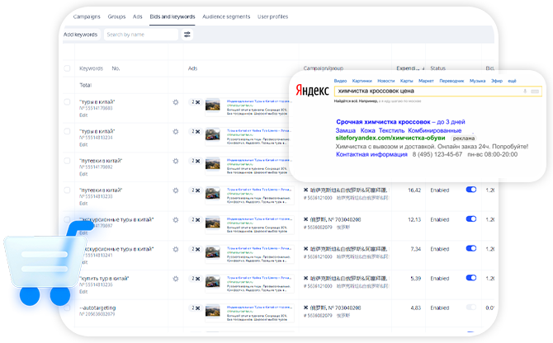553x343 pixels.
Task: Toggle the Enabled switch in the 16.42 expenditure row
Action: [471, 190]
